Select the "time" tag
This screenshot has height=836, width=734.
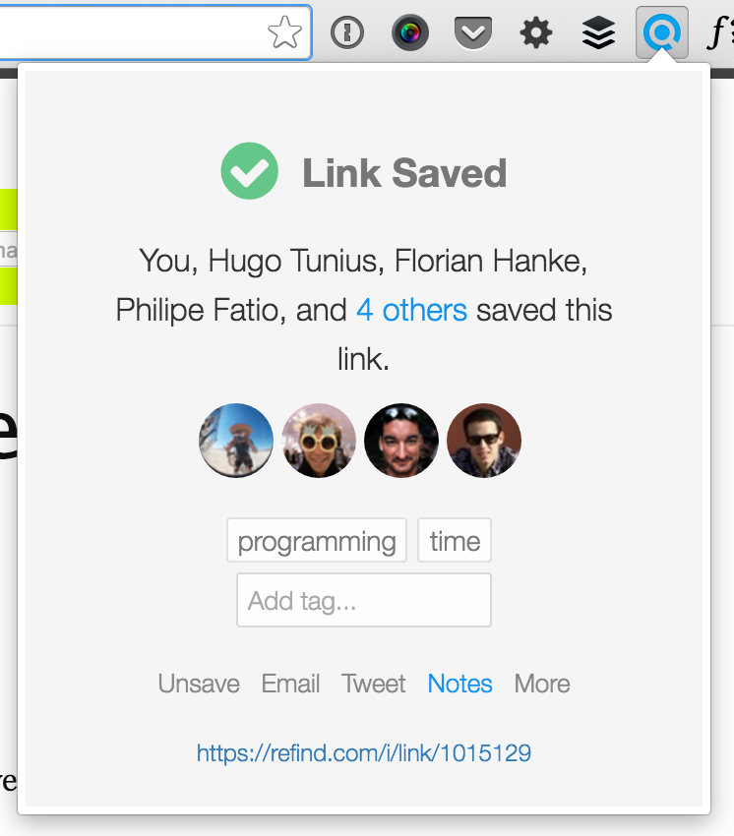coord(455,541)
